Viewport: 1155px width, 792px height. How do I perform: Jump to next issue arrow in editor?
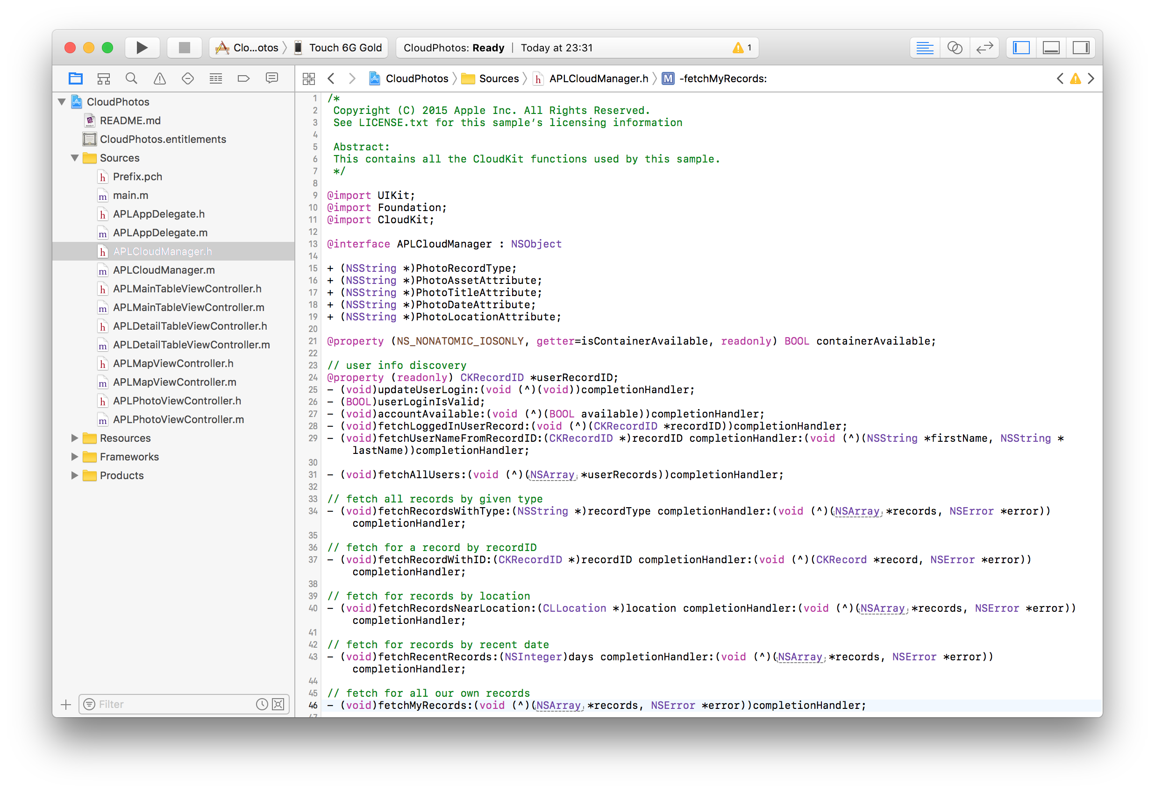(x=1091, y=78)
